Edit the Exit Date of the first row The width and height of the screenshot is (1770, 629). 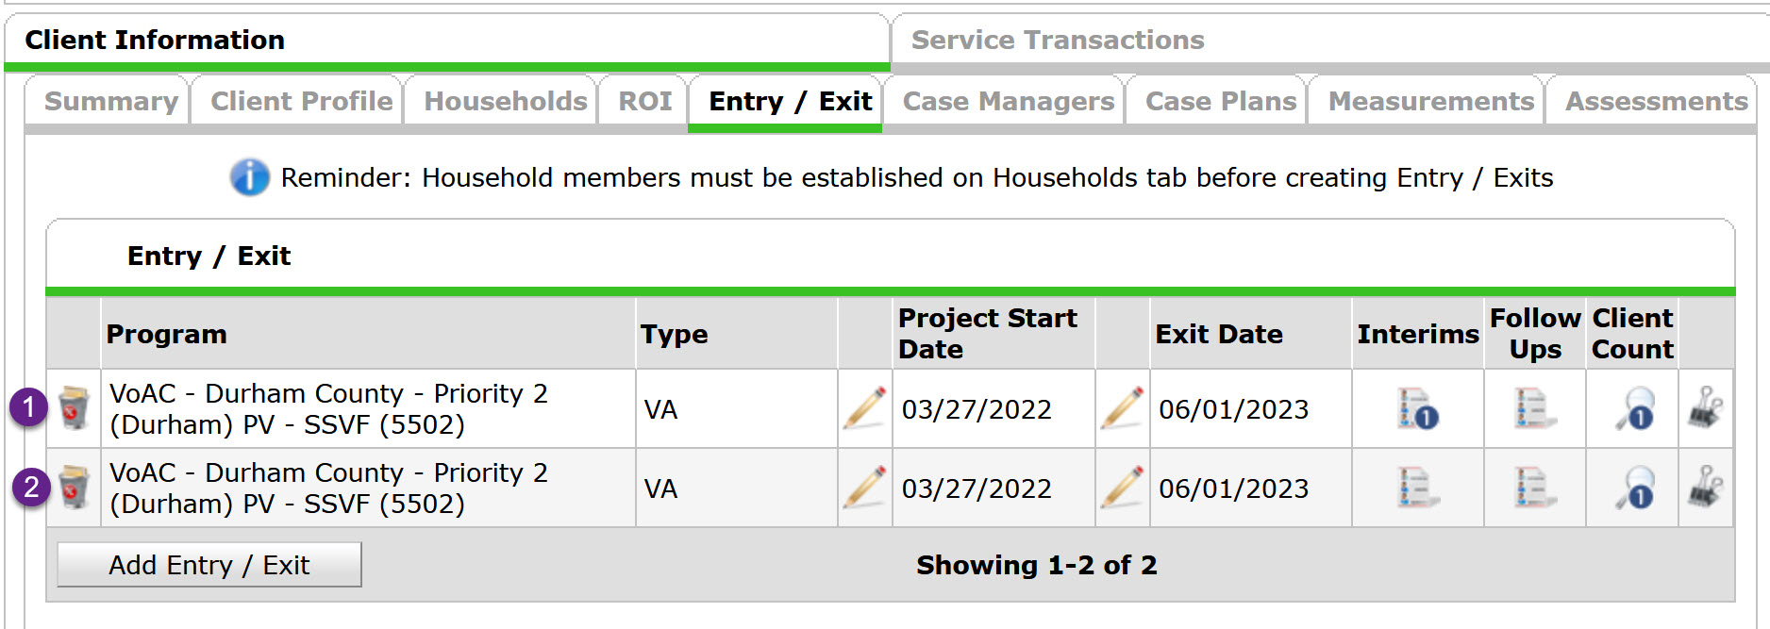click(x=1122, y=408)
